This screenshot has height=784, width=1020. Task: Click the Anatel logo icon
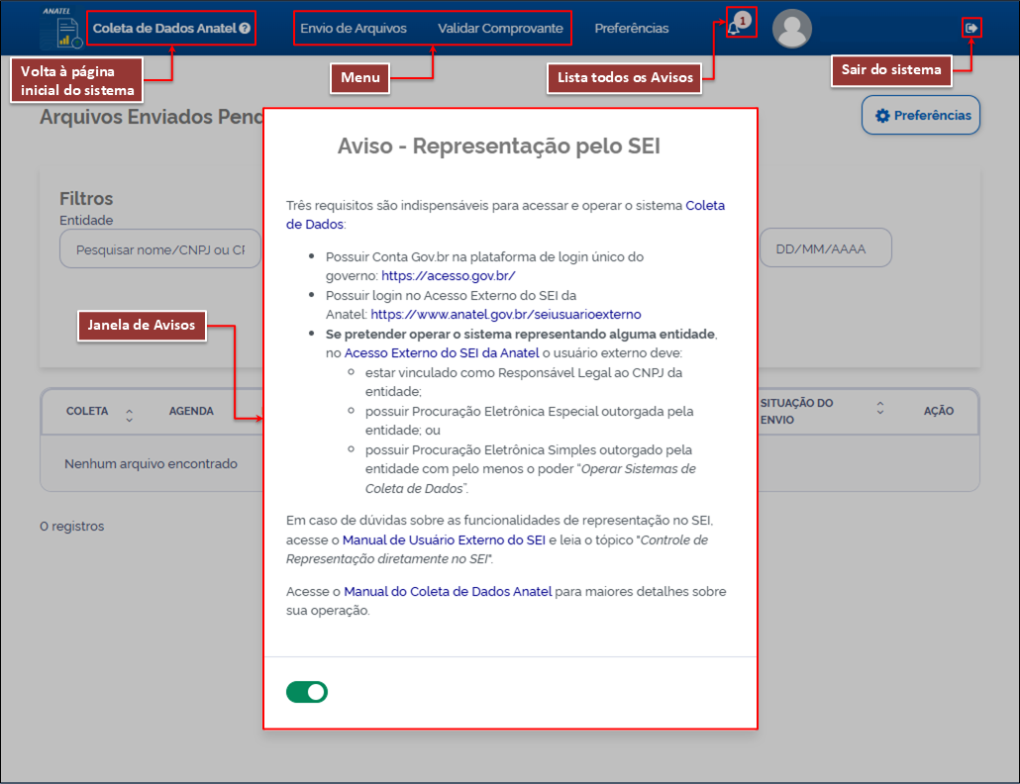point(60,30)
